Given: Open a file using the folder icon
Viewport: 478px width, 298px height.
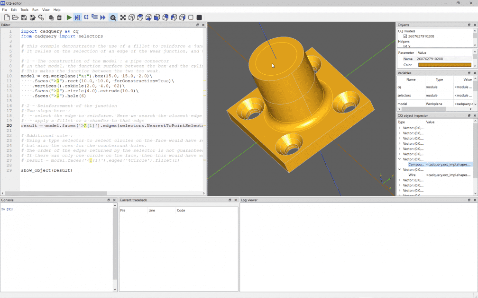Looking at the screenshot, I should pos(15,18).
